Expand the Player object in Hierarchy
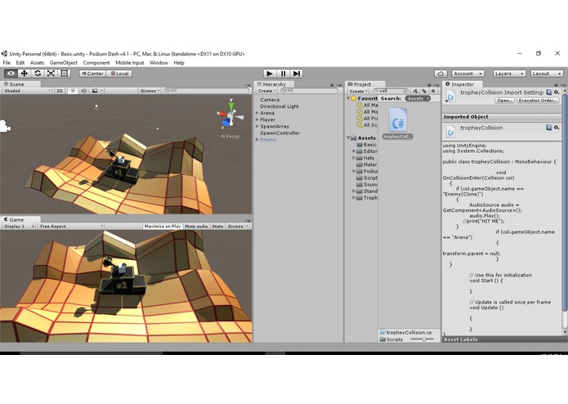Image resolution: width=568 pixels, height=404 pixels. click(257, 119)
